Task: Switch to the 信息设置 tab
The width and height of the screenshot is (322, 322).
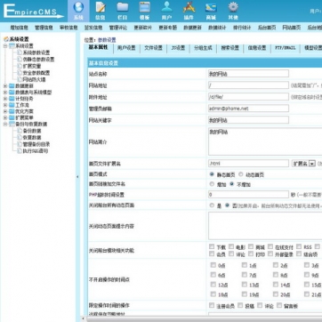Action: [257, 48]
